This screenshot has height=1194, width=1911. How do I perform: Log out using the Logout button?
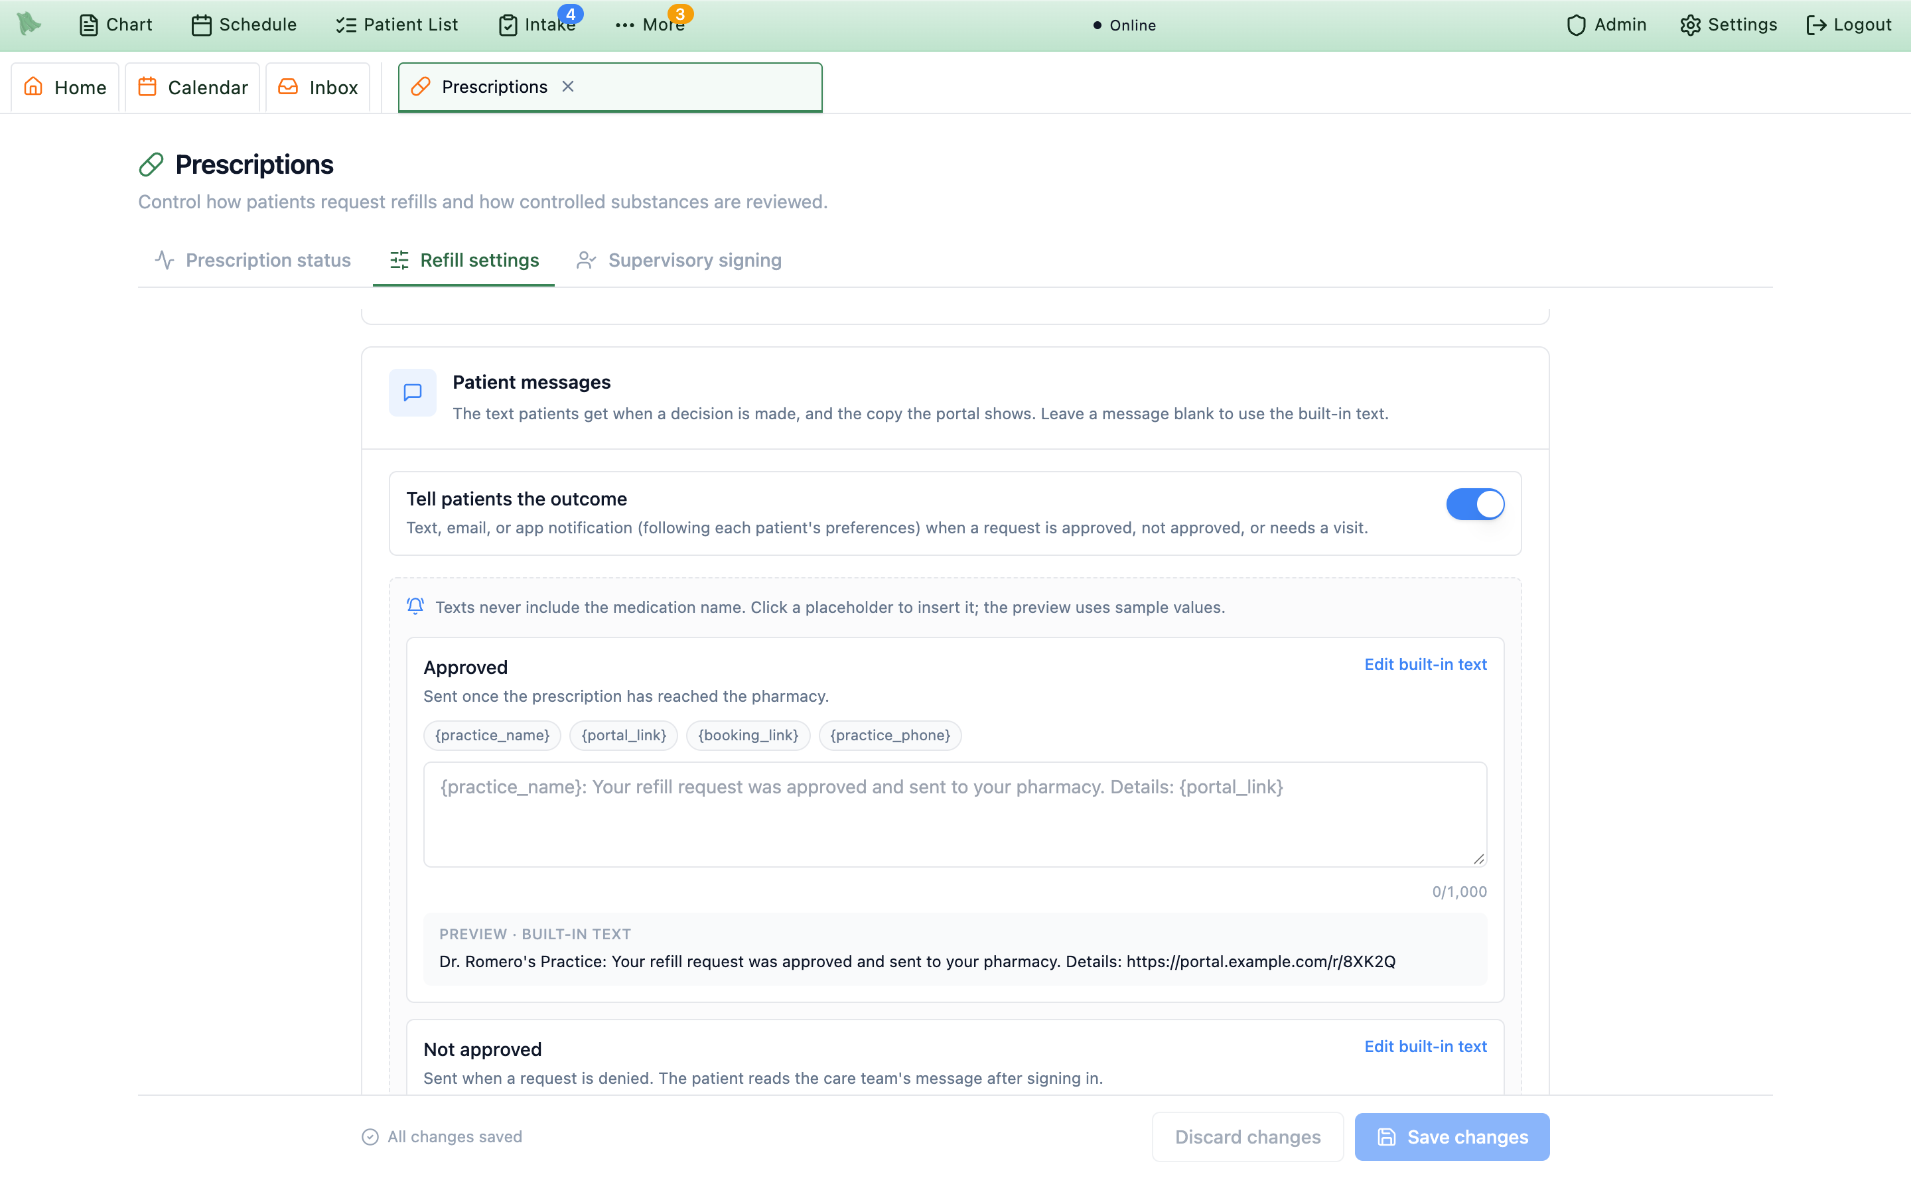pyautogui.click(x=1849, y=25)
